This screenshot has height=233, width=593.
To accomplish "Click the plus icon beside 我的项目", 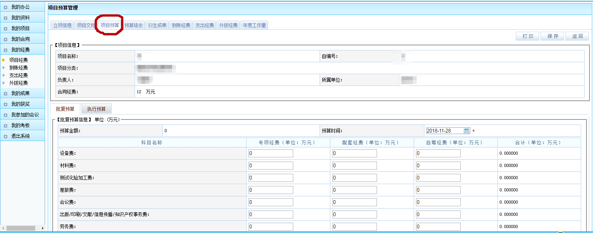I will [x=5, y=29].
